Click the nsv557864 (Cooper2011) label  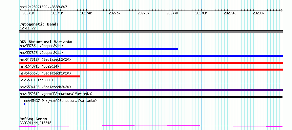(41, 46)
